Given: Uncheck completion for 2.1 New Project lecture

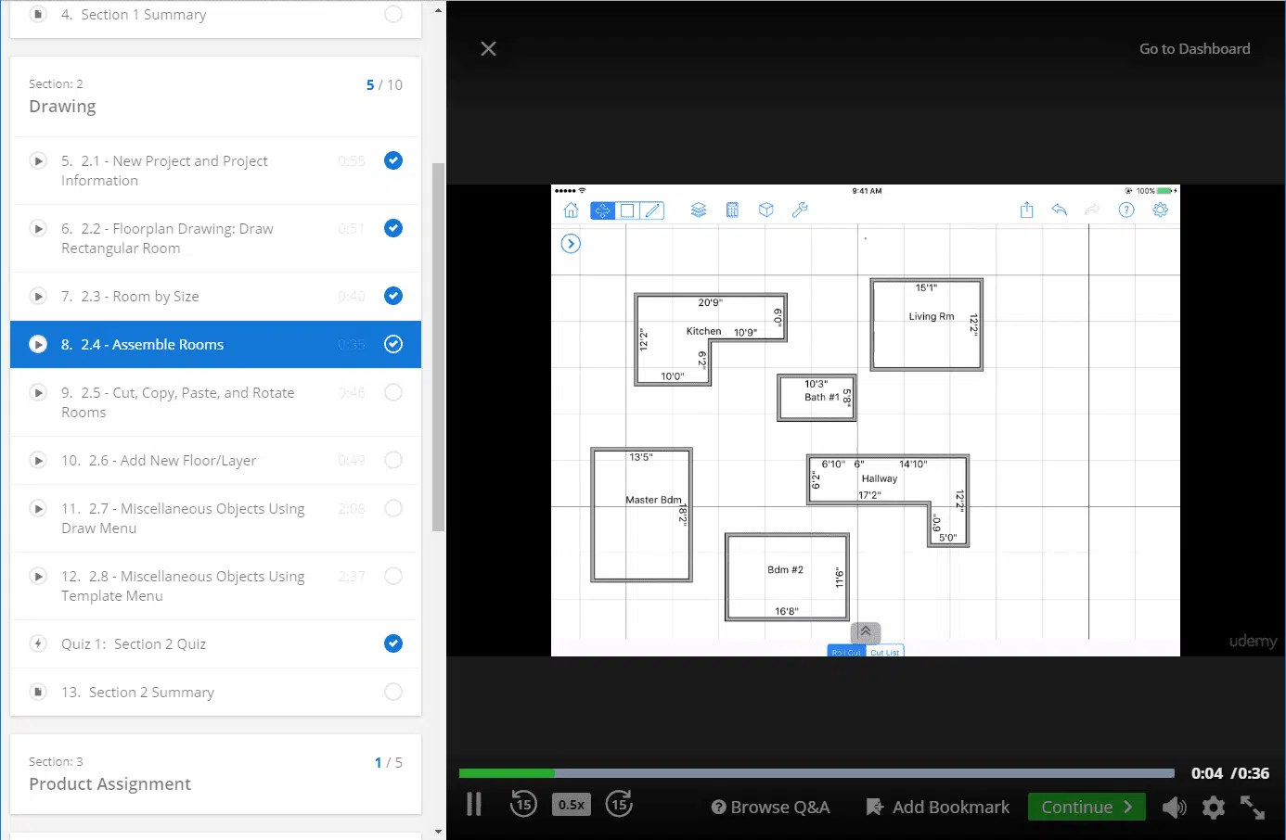Looking at the screenshot, I should [x=393, y=160].
